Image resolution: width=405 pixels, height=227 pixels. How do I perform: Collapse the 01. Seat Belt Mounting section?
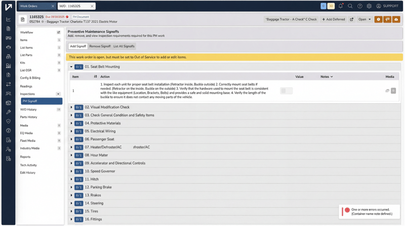click(71, 67)
